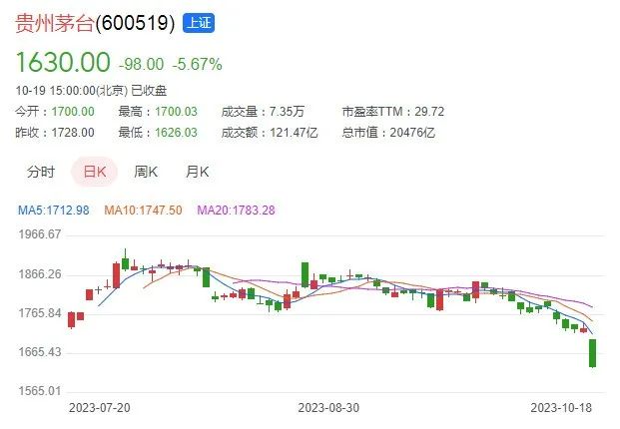Click the stock name 贵州茅台(600519)
Image resolution: width=620 pixels, height=429 pixels.
click(95, 23)
